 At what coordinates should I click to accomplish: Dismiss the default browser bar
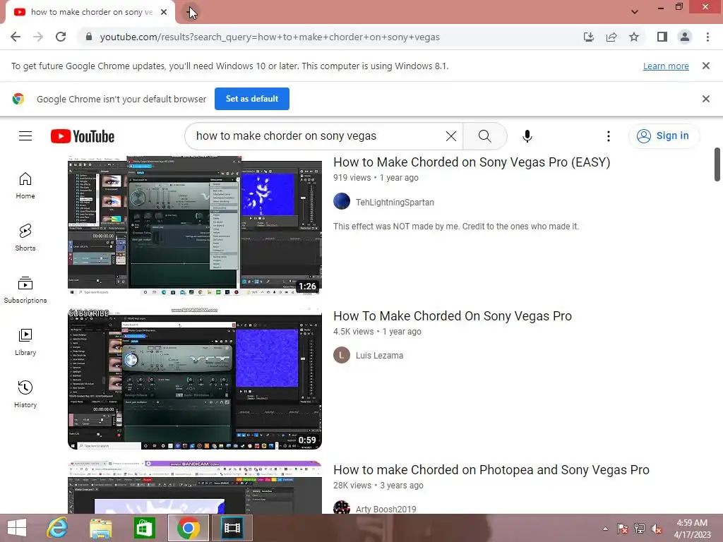[x=705, y=99]
